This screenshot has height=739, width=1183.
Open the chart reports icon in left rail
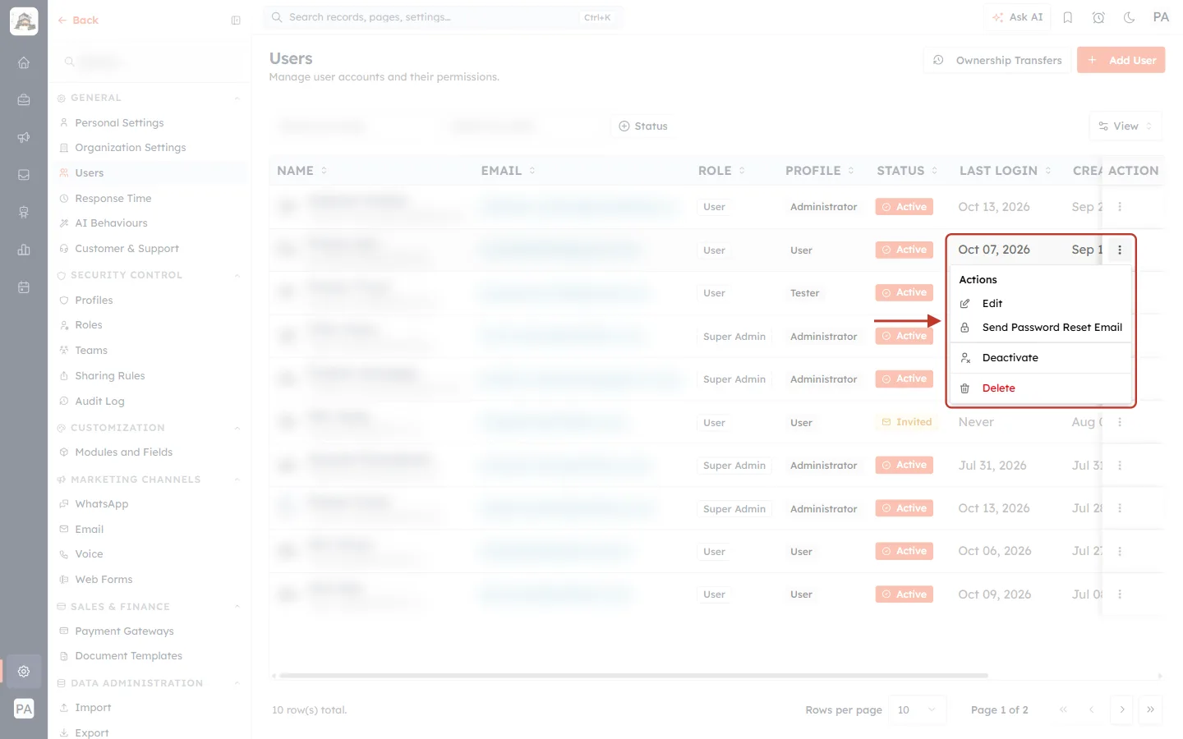click(24, 250)
